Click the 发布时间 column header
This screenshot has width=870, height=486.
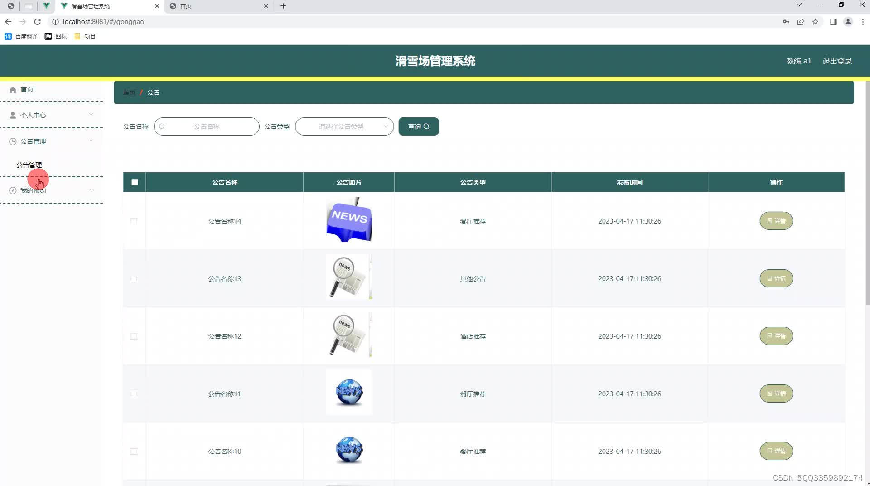629,182
